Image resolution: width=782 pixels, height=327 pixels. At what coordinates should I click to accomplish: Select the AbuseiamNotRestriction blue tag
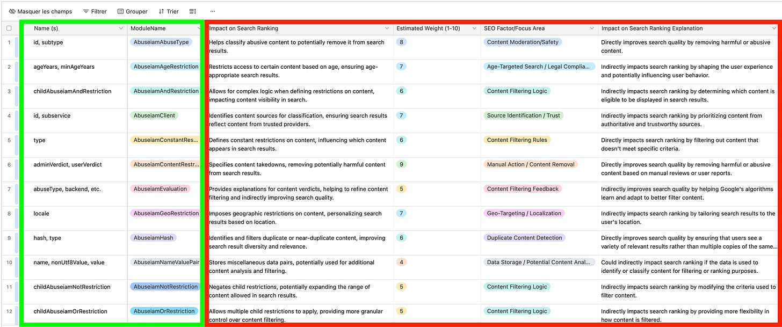166,287
